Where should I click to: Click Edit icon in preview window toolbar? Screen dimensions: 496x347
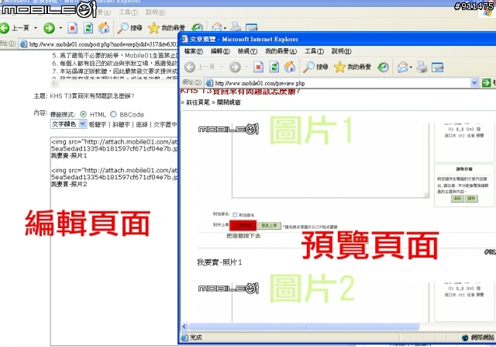pos(437,68)
